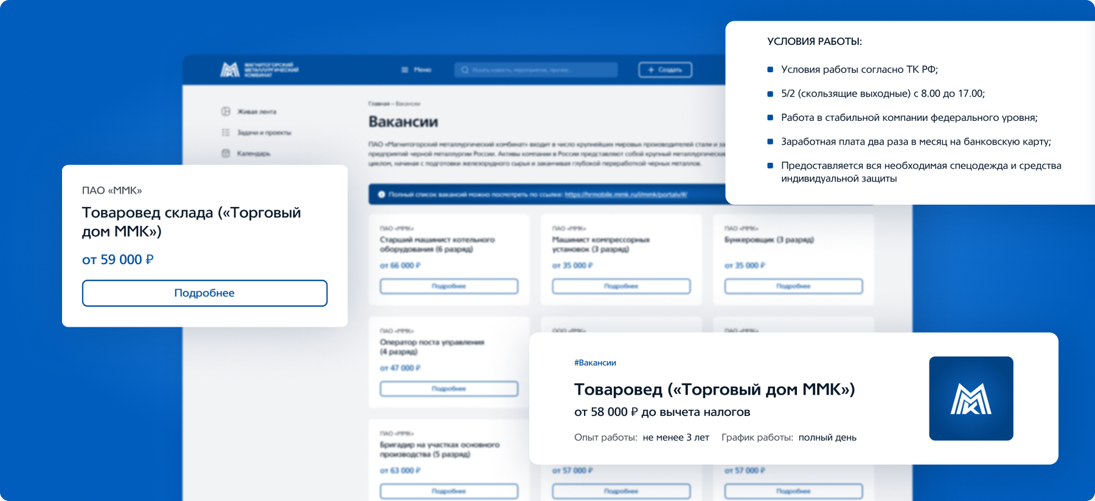The height and width of the screenshot is (501, 1095).
Task: Click the УСЛОВИЯ РАБОТЫ heading
Action: [x=815, y=41]
